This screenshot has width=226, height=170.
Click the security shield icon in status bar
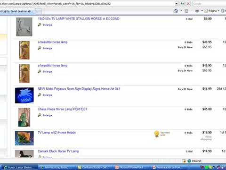click(x=184, y=161)
